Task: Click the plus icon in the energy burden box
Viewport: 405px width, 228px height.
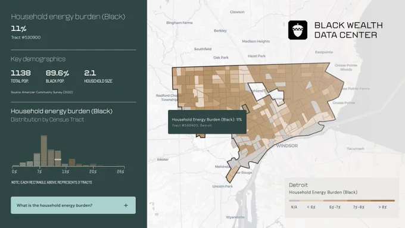Action: pos(126,205)
